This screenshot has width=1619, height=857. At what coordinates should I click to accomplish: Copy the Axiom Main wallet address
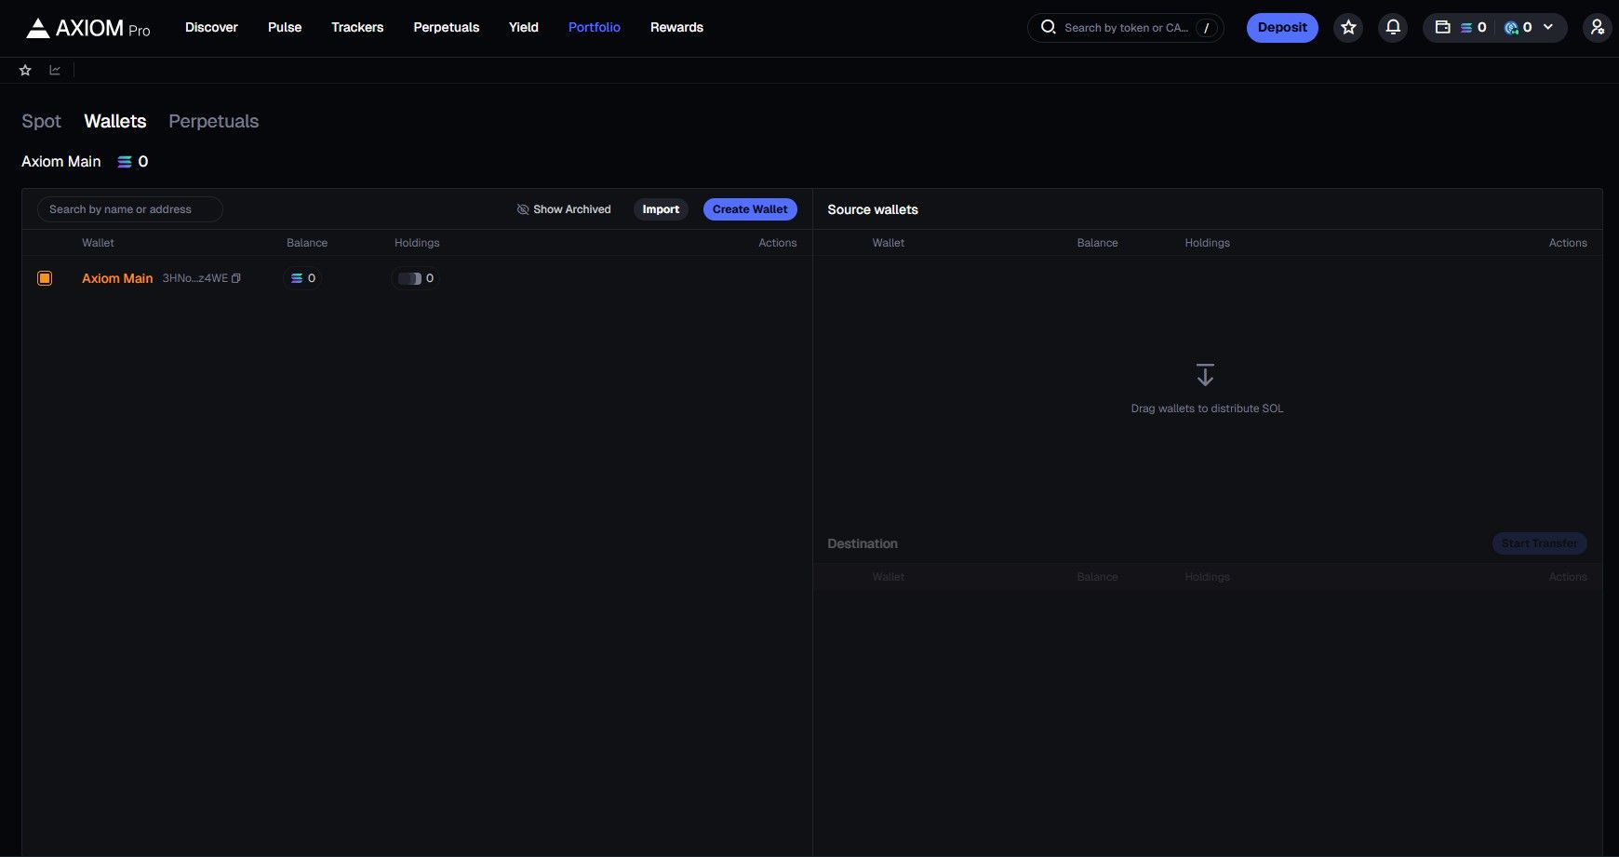236,278
